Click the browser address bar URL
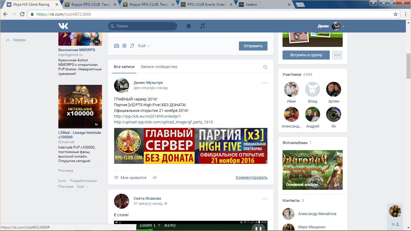This screenshot has width=411, height=231. (63, 14)
